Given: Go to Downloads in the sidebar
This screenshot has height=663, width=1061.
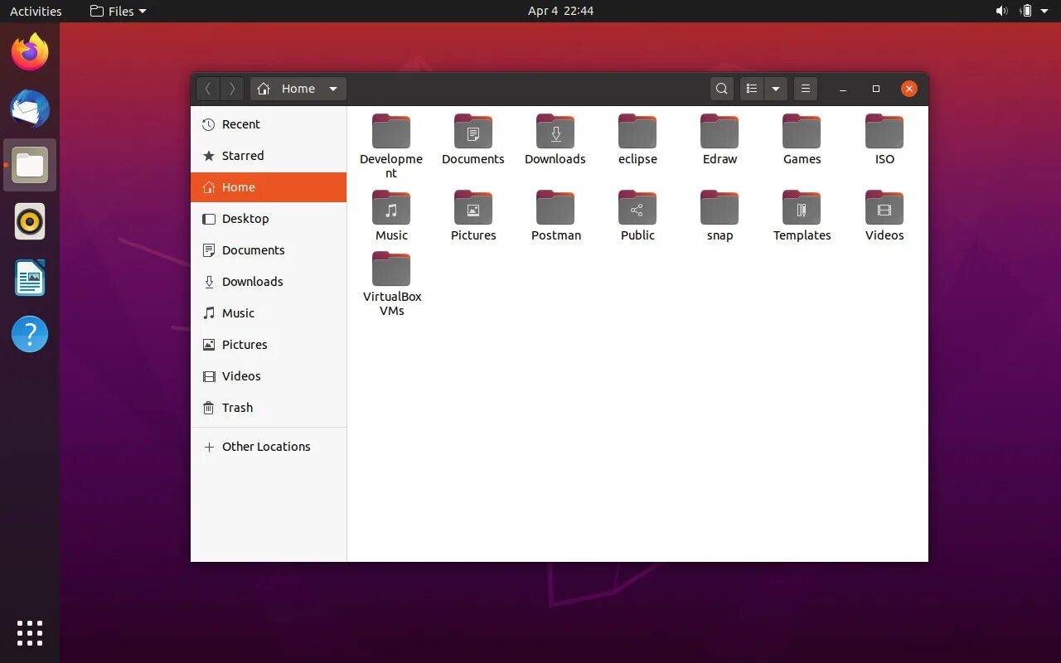Looking at the screenshot, I should (x=269, y=282).
